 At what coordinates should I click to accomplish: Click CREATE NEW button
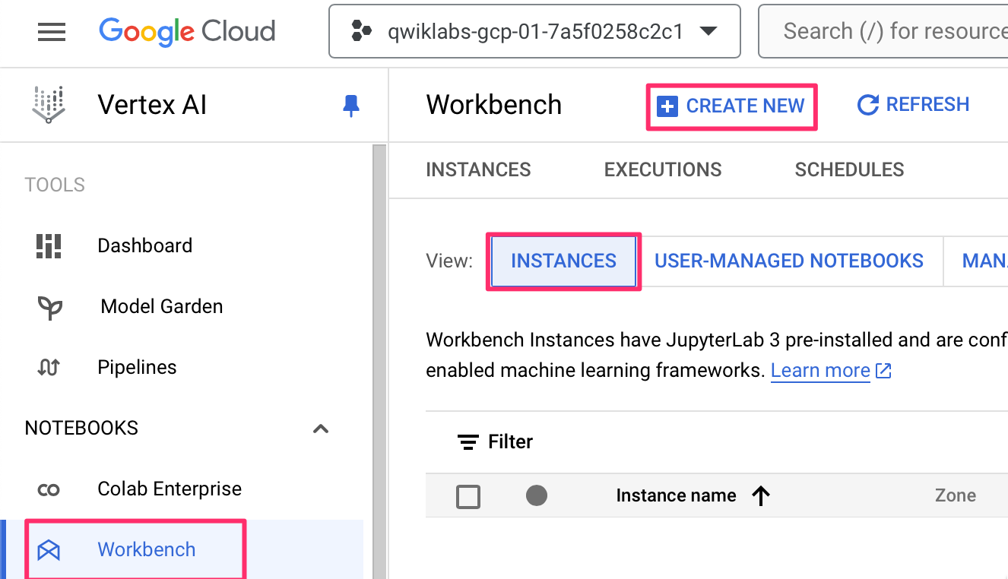tap(731, 106)
